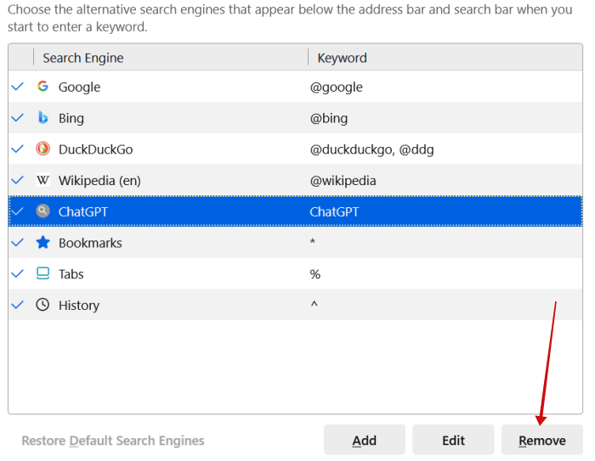Click the caret keyword for History
The width and height of the screenshot is (595, 461).
pyautogui.click(x=314, y=303)
